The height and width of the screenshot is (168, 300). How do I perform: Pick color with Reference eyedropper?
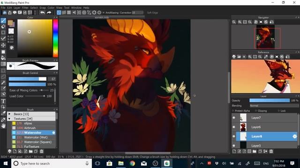click(266, 57)
